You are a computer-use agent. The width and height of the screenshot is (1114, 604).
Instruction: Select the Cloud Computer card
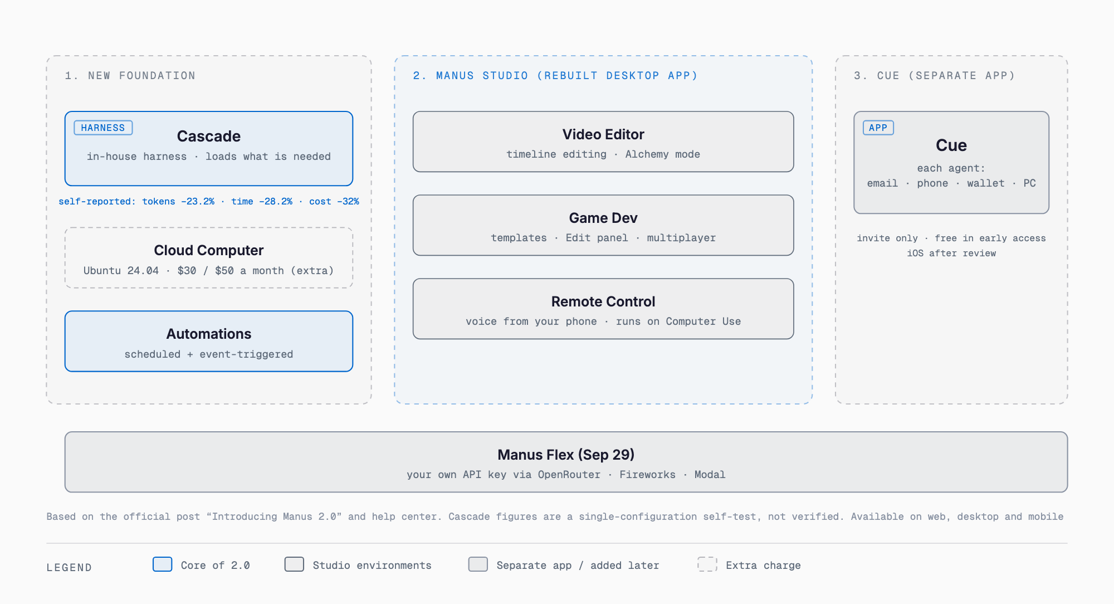209,257
